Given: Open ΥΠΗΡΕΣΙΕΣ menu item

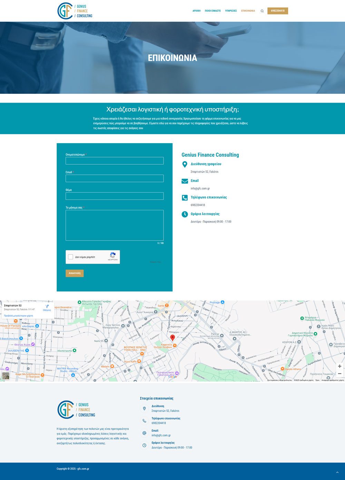Looking at the screenshot, I should (231, 11).
